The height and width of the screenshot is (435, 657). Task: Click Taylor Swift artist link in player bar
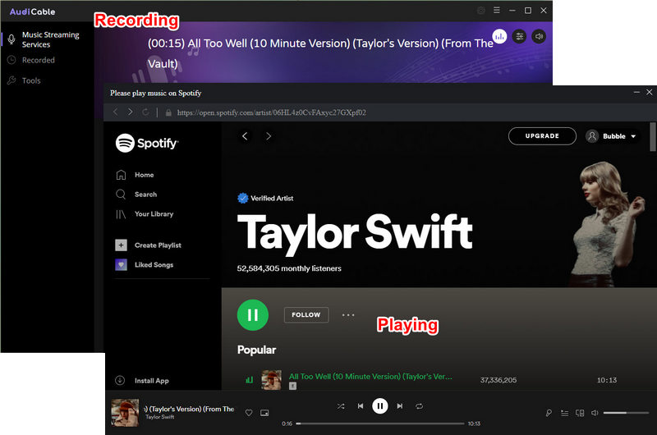[159, 417]
